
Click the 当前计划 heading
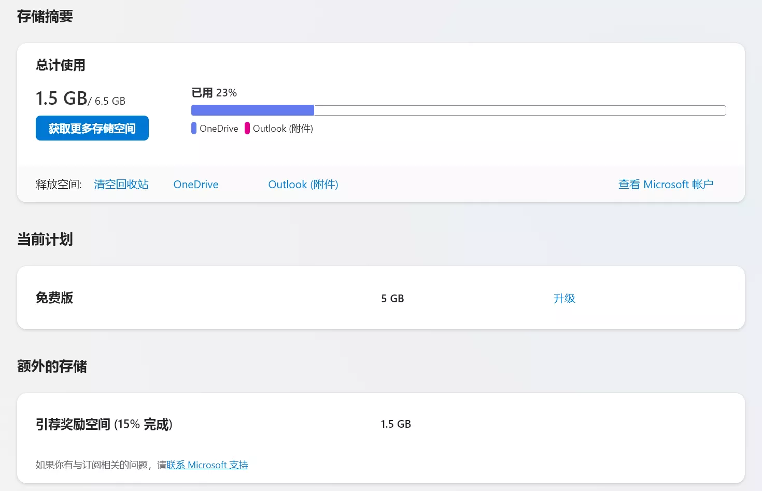point(45,240)
